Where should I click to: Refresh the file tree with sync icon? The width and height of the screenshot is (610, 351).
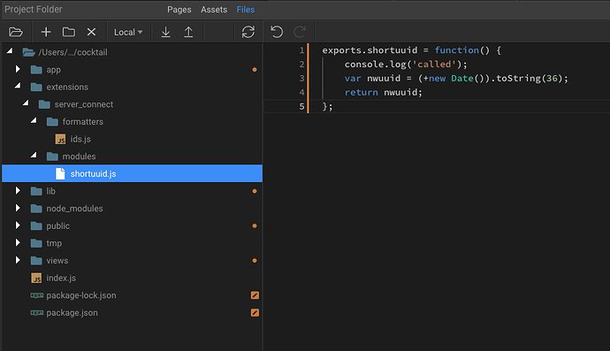[x=248, y=32]
